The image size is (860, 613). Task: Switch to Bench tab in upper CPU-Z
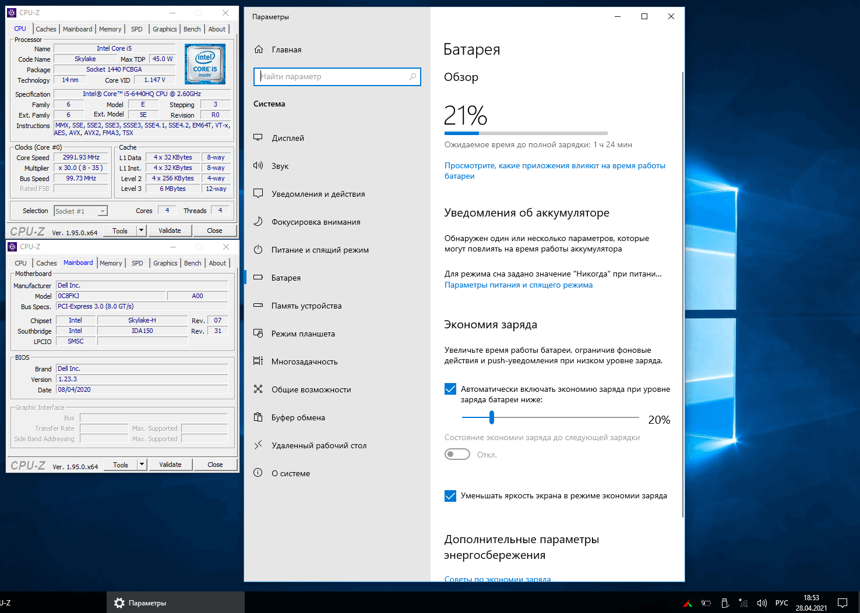(x=192, y=29)
